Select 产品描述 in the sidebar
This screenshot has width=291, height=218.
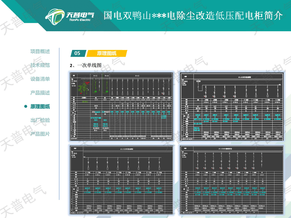click(40, 93)
